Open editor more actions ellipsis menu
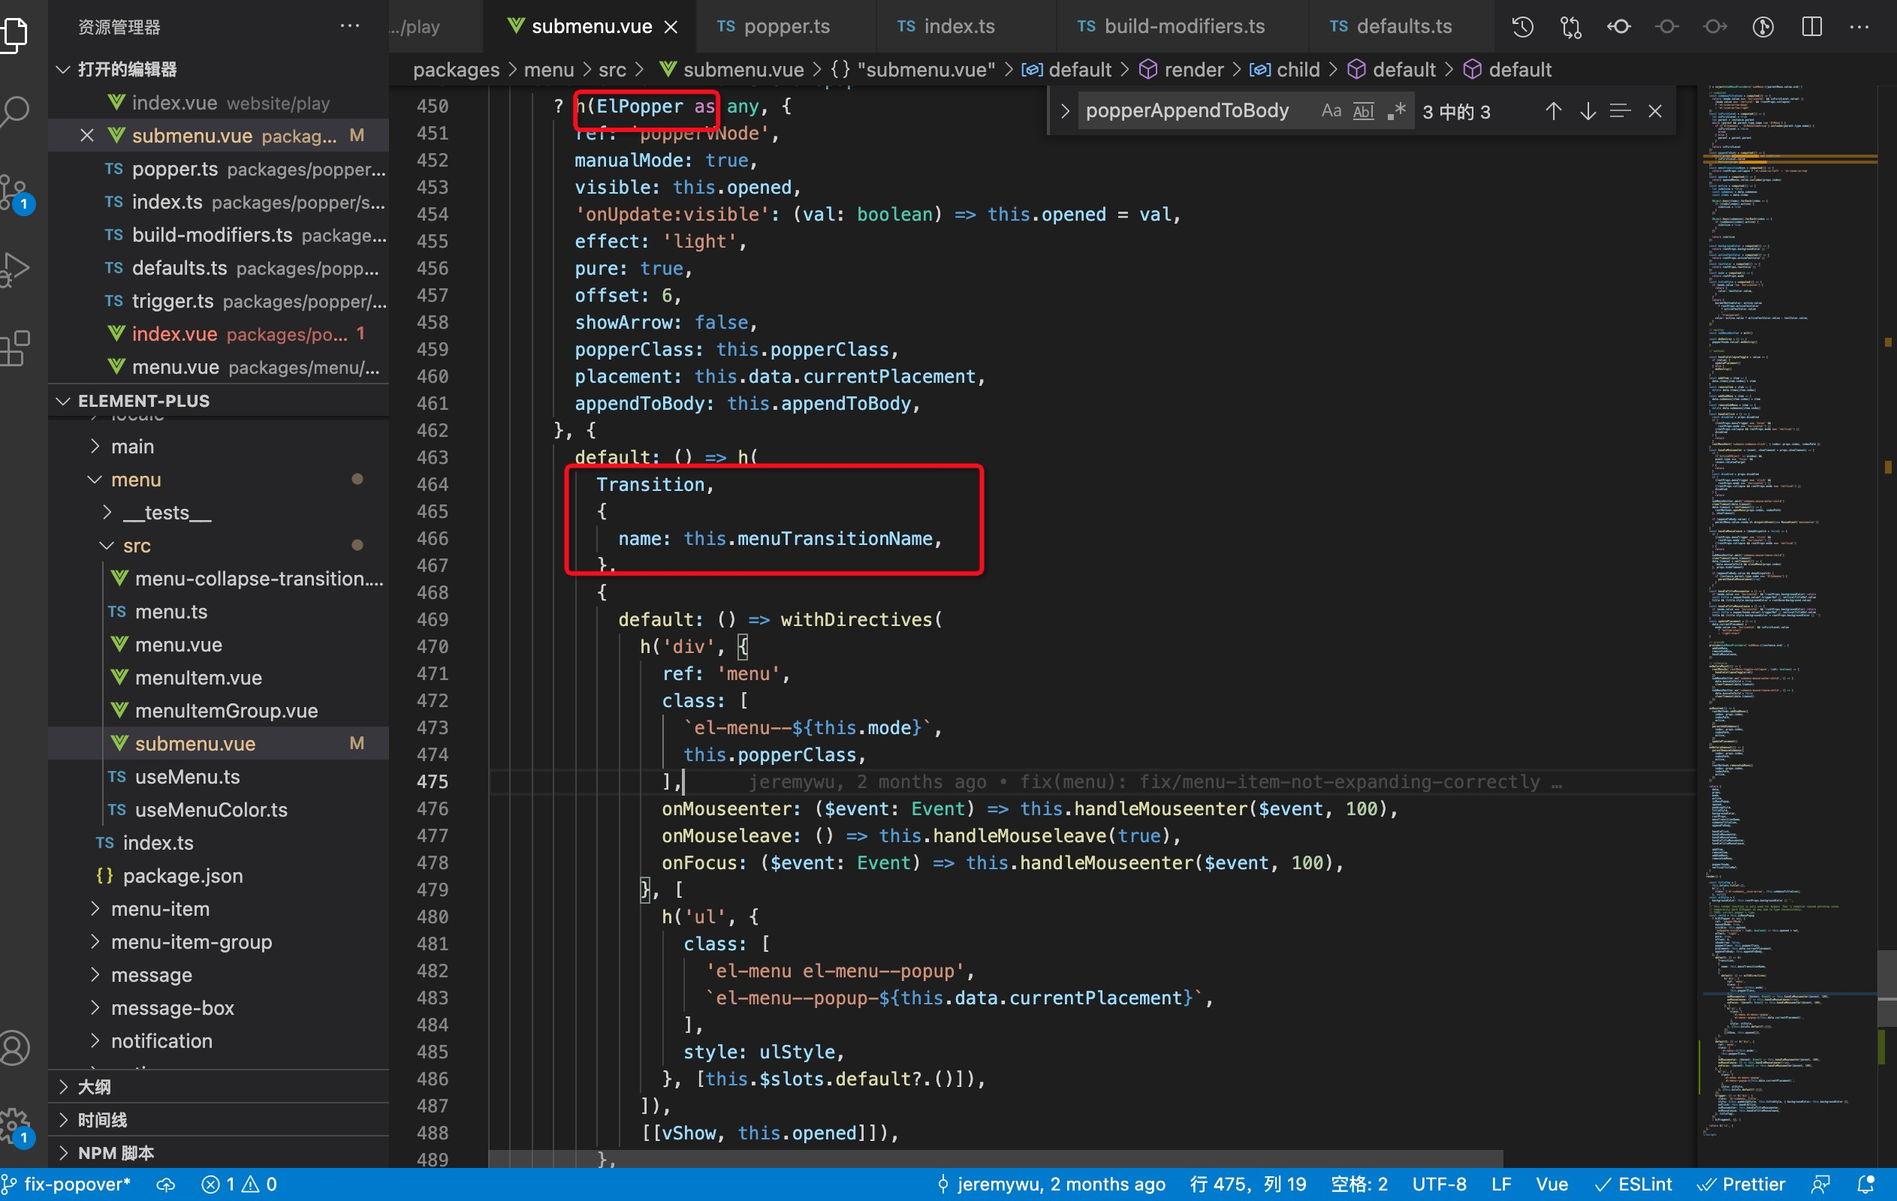Screen dimensions: 1897x1201 tap(1859, 27)
